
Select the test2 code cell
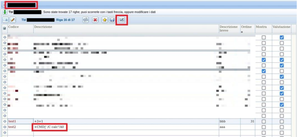[20, 127]
